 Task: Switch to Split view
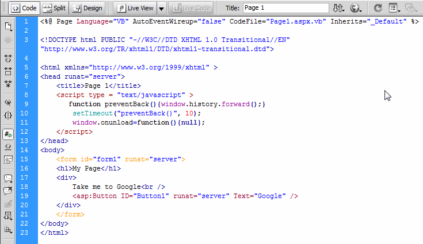click(x=55, y=8)
